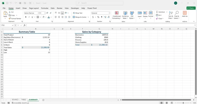197x104 pixels.
Task: Click the Orientation text angle icon
Action: click(x=66, y=13)
